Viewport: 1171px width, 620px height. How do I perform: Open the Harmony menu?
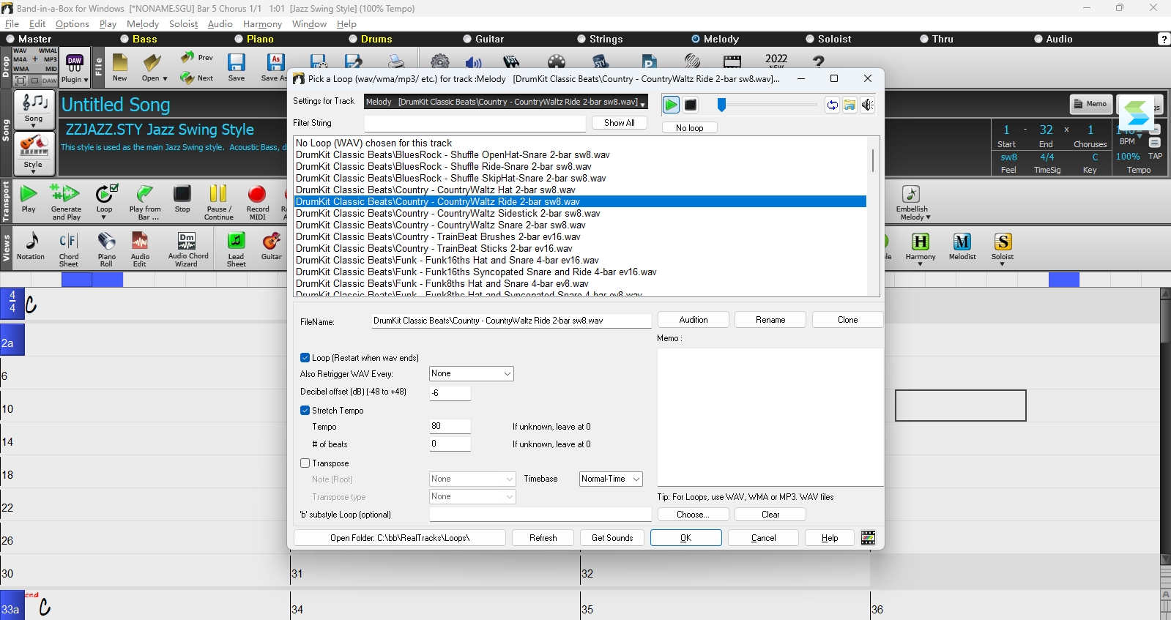click(262, 24)
